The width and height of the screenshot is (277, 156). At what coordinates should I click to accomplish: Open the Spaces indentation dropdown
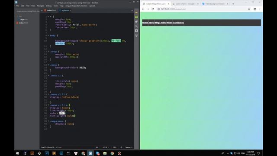[x=129, y=147]
